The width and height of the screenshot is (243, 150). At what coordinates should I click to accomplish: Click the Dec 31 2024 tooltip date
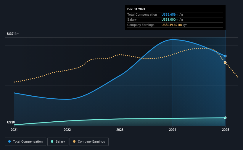tap(136, 9)
